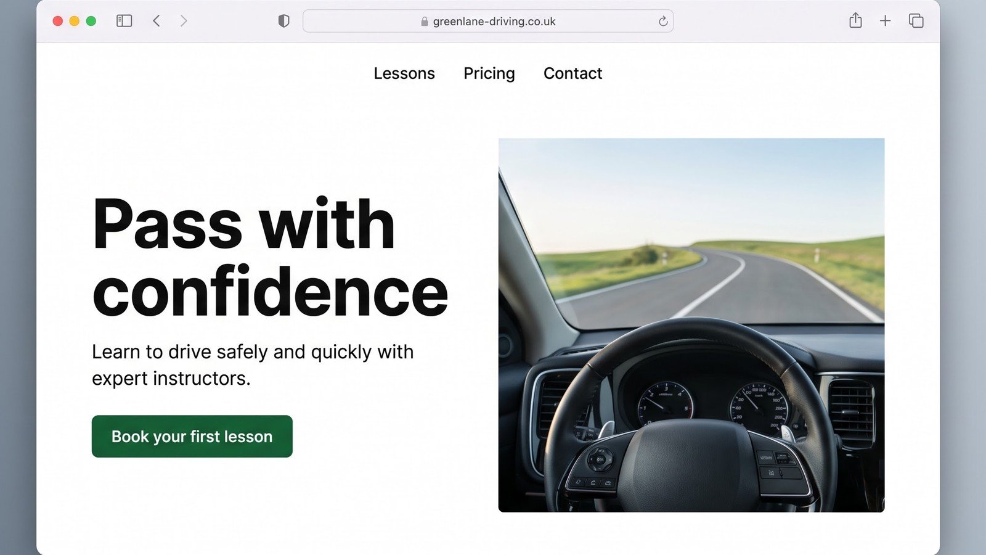Go back with the left chevron
This screenshot has width=986, height=555.
pos(157,21)
